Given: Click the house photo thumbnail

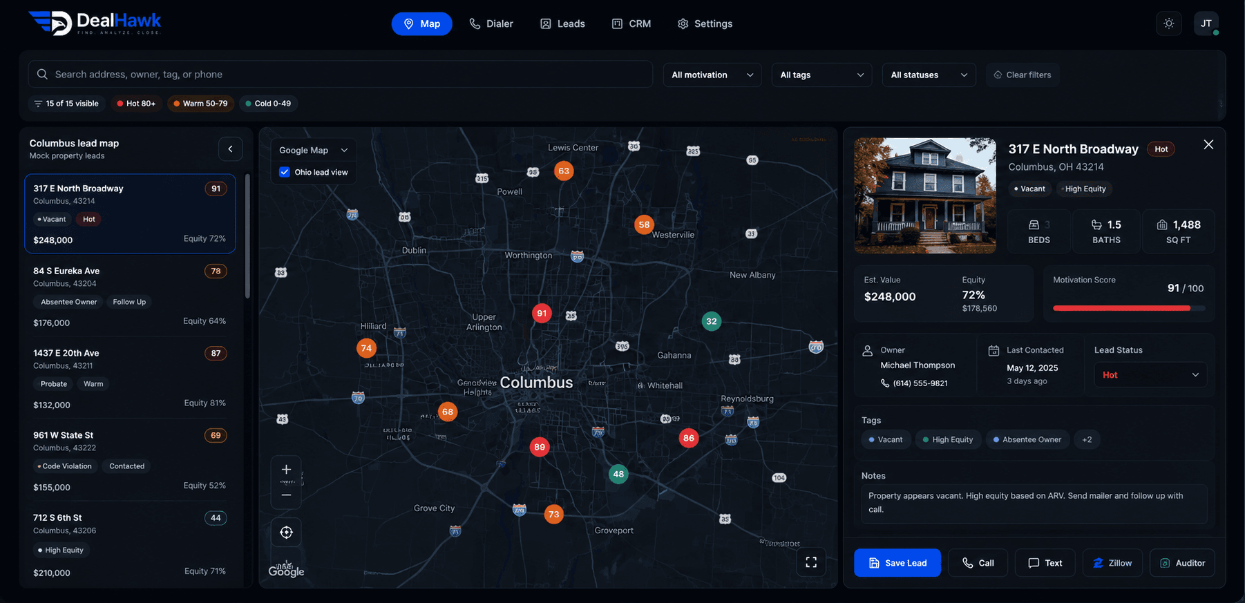Looking at the screenshot, I should 925,195.
